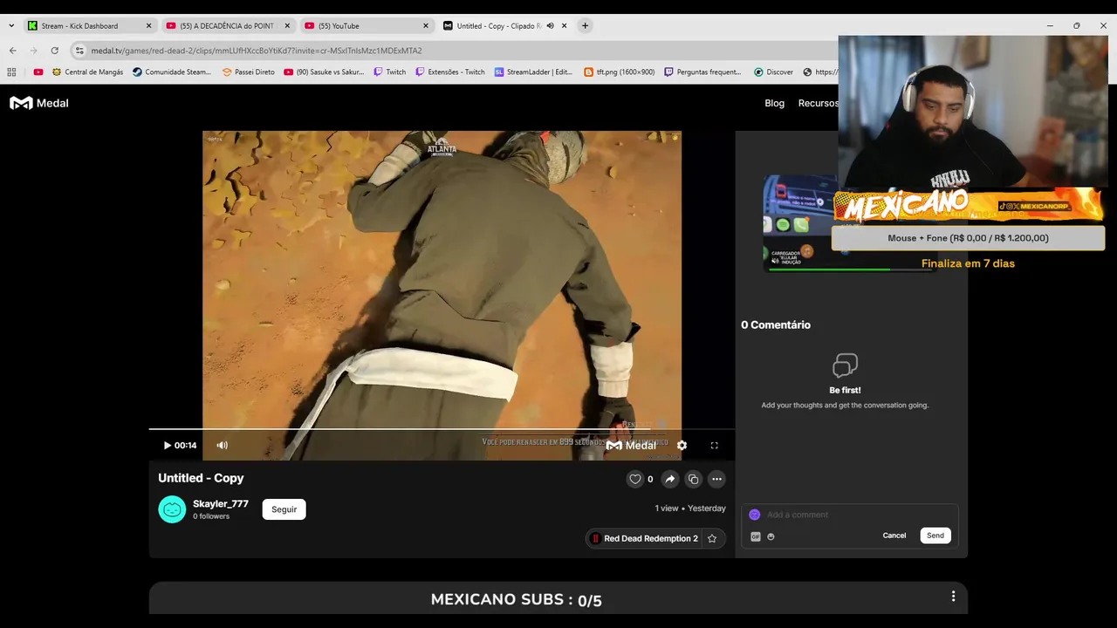This screenshot has width=1117, height=628.
Task: Like the clip with heart icon
Action: click(x=635, y=479)
